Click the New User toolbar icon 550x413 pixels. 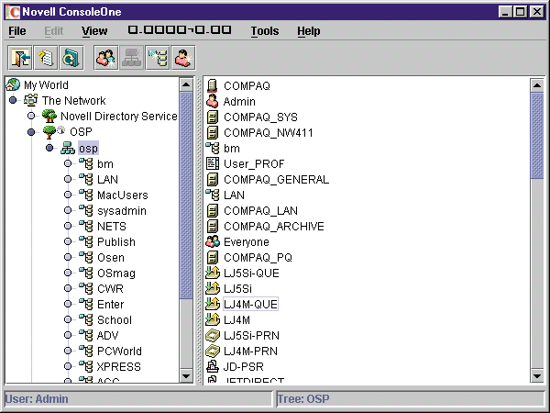pyautogui.click(x=183, y=58)
